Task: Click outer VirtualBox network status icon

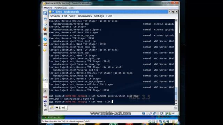Action: click(x=161, y=122)
